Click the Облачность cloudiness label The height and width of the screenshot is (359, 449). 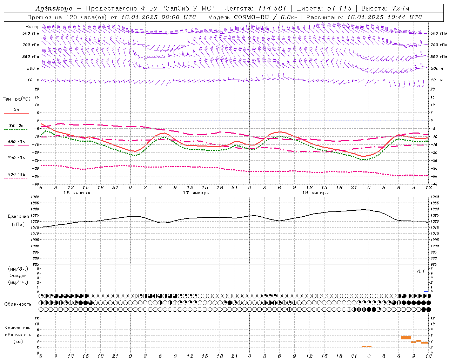pyautogui.click(x=18, y=304)
